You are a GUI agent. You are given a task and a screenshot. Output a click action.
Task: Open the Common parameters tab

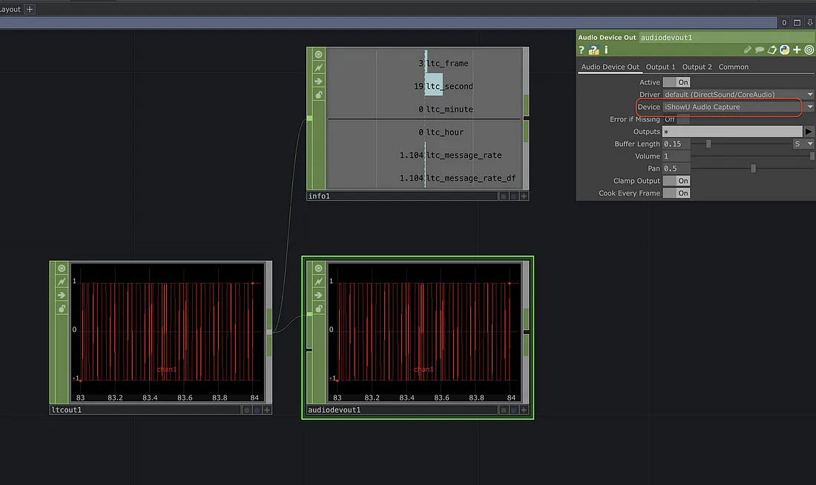coord(733,67)
